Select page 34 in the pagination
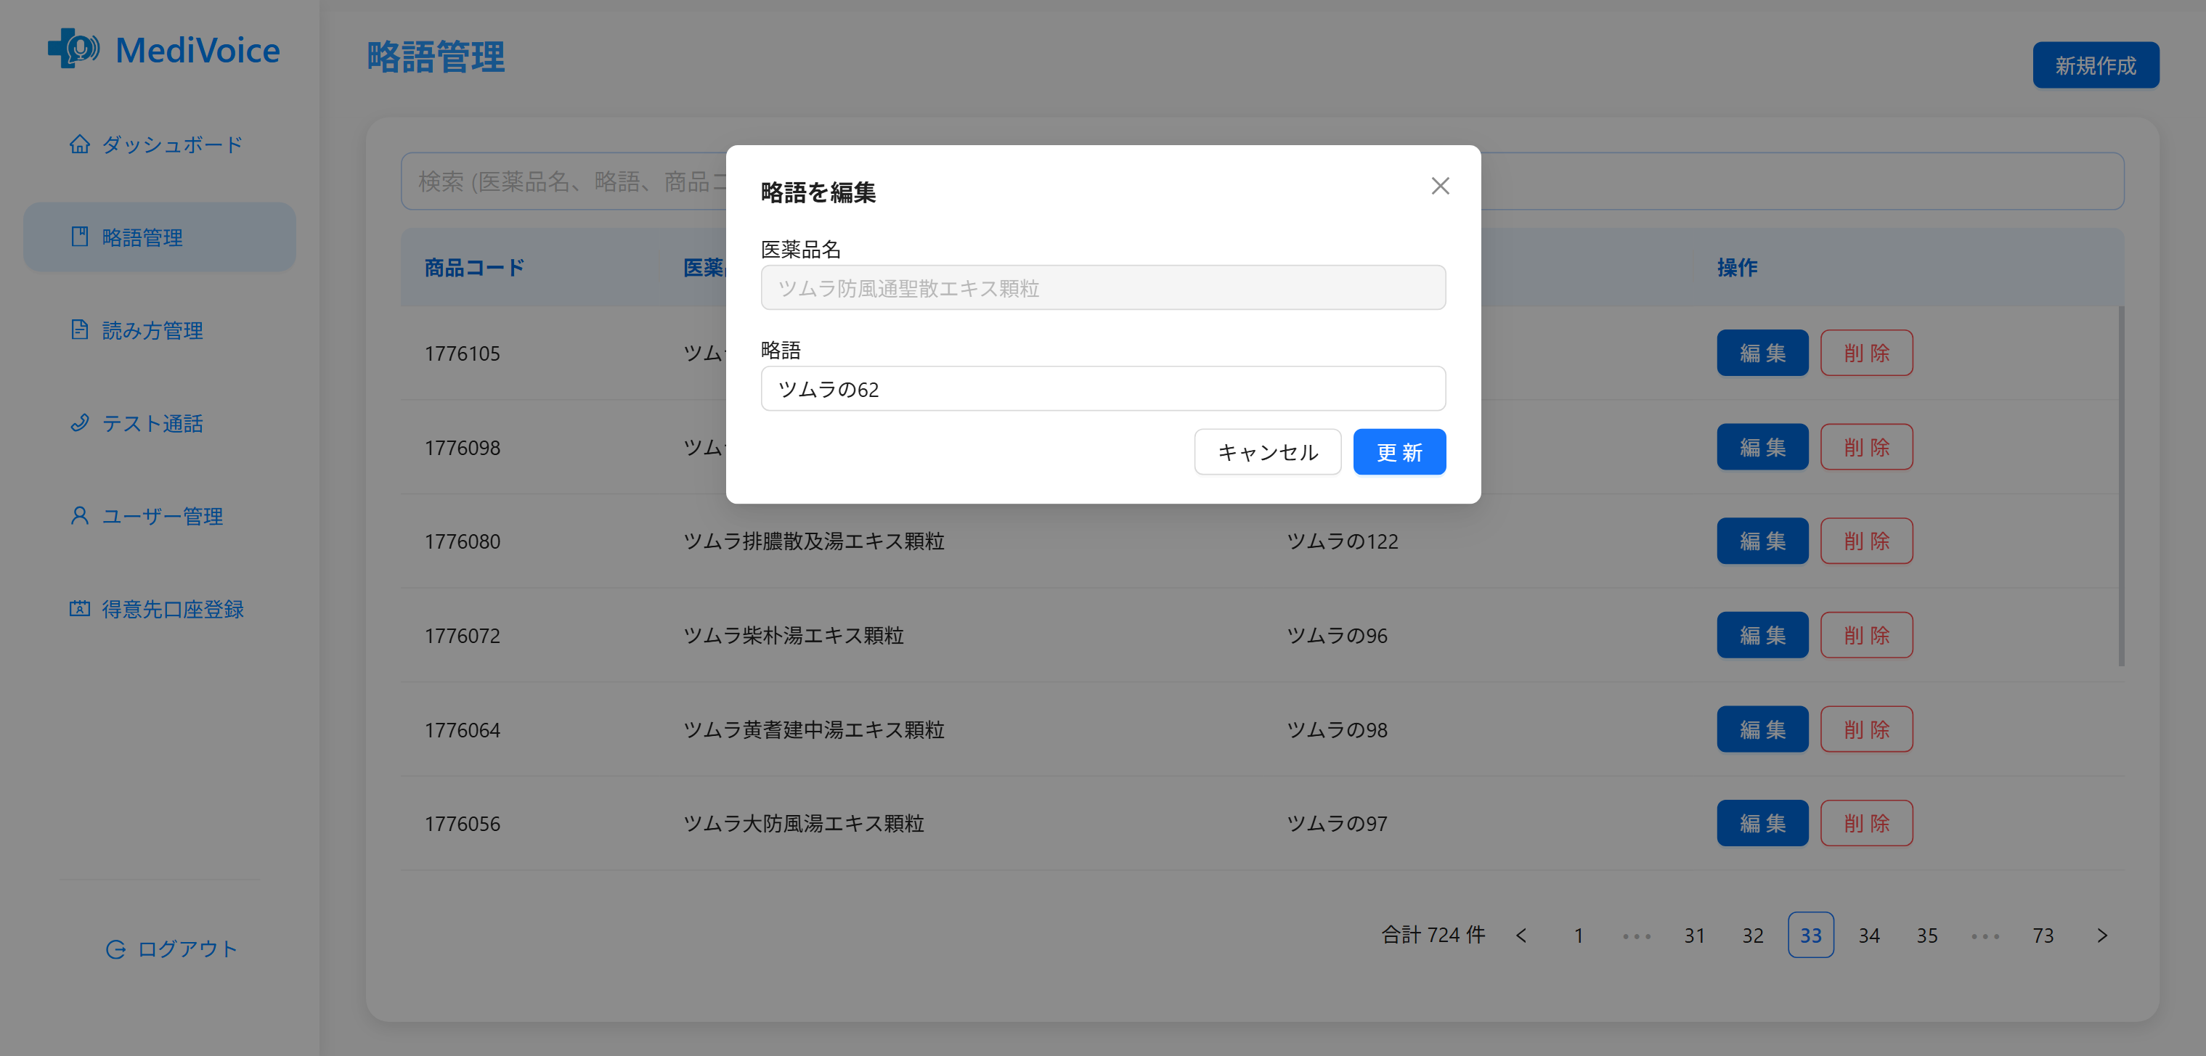 point(1868,936)
